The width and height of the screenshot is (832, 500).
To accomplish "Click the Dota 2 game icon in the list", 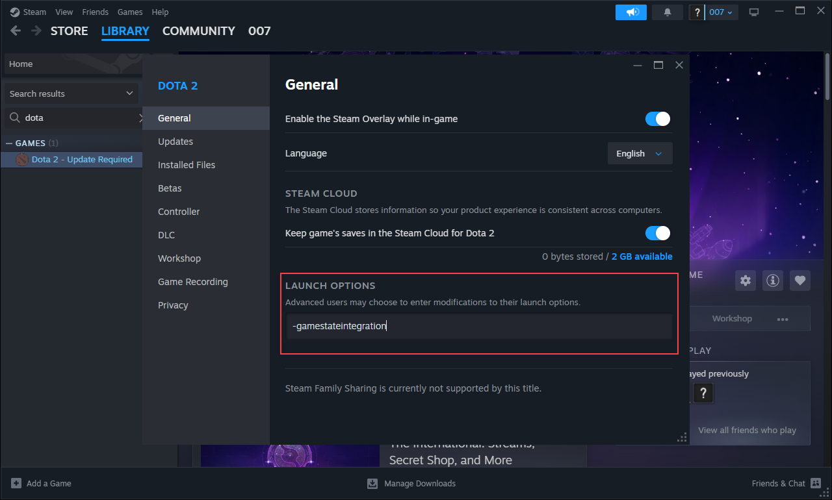I will tap(22, 160).
